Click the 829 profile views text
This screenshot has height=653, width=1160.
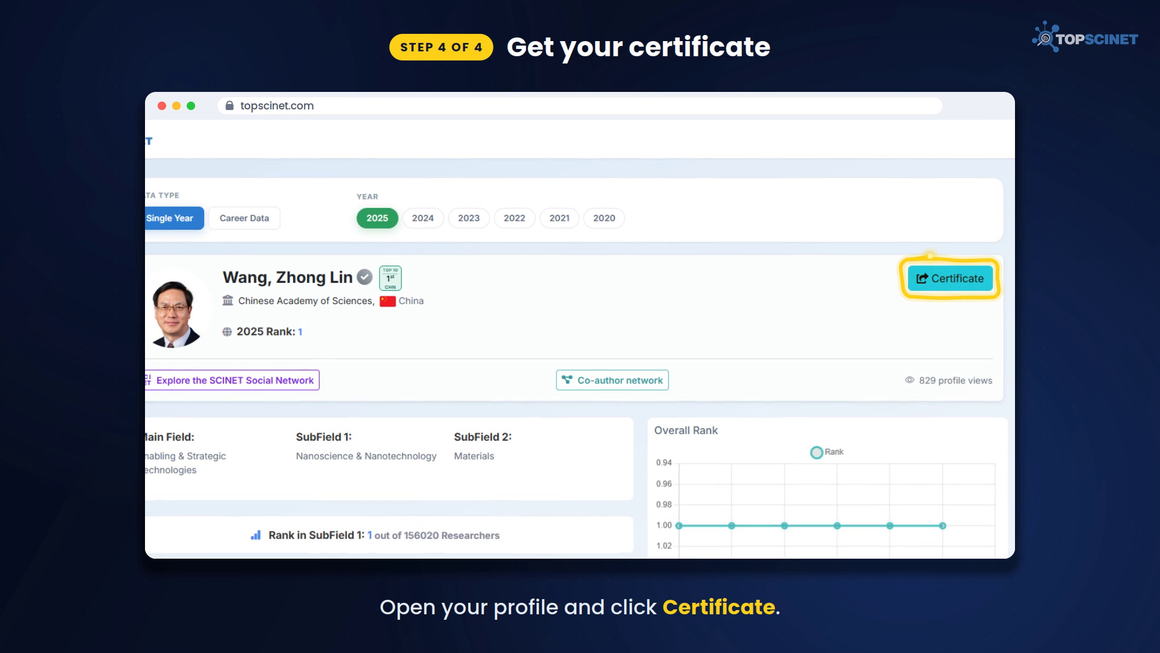[x=956, y=380]
